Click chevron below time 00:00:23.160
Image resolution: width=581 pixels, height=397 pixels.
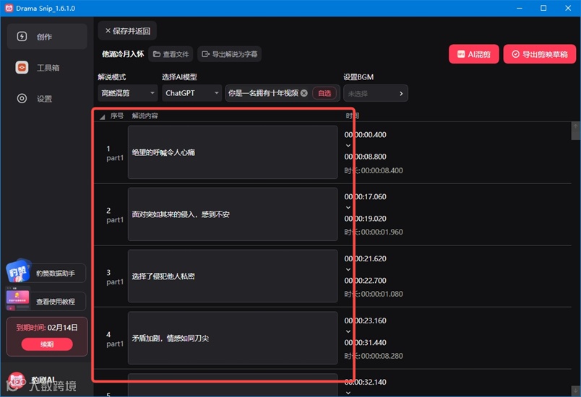tap(348, 331)
